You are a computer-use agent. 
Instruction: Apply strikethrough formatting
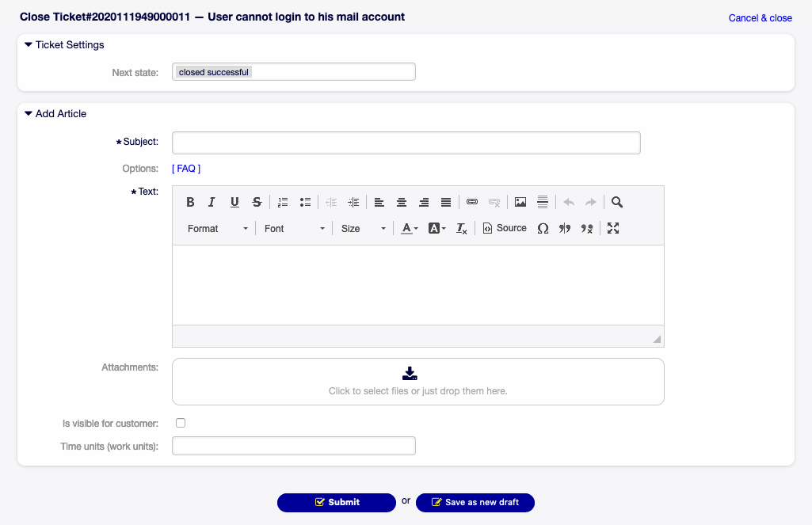pos(257,202)
